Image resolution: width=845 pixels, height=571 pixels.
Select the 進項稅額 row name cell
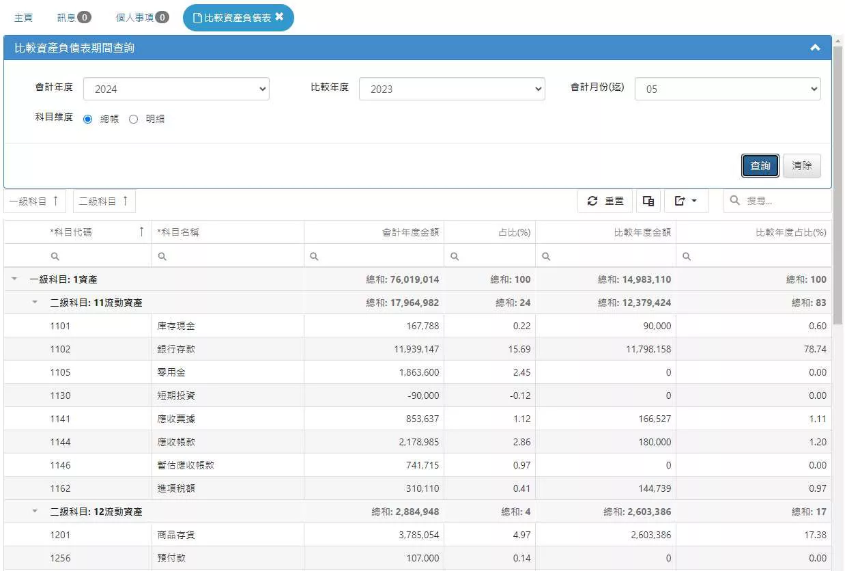[228, 488]
